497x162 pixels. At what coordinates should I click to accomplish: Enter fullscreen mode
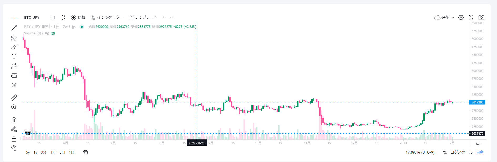pos(471,17)
